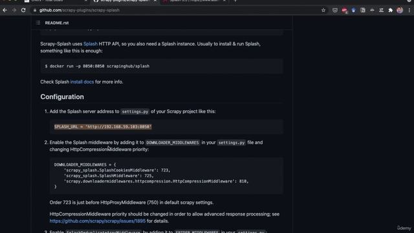The width and height of the screenshot is (414, 233).
Task: Close the Splash documentation tab
Action: coord(224,1)
